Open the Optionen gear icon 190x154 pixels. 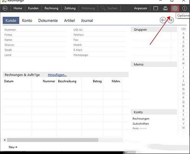pos(175,8)
